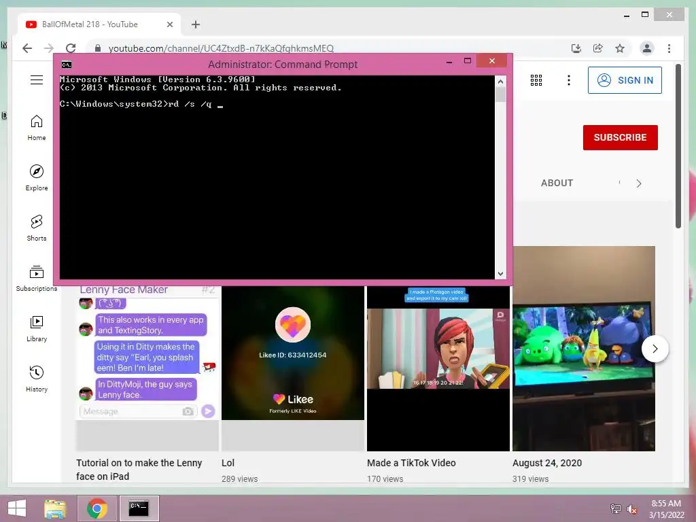The height and width of the screenshot is (522, 696).
Task: Click the Command Prompt taskbar icon
Action: (x=139, y=508)
